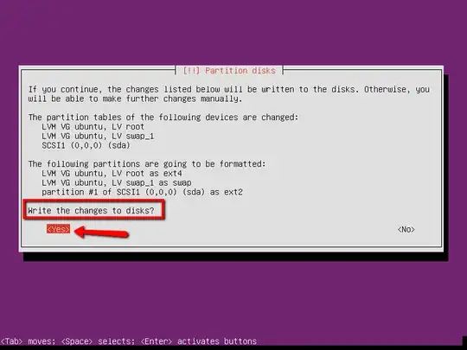Click the purple background above the dialog
Screen dimensions: 467x350
coord(233,31)
